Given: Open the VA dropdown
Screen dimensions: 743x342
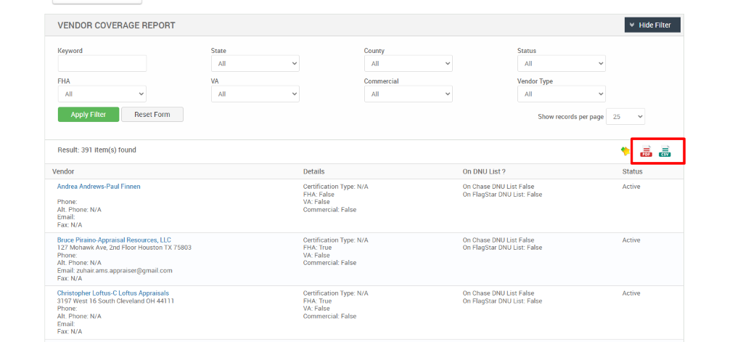Looking at the screenshot, I should coord(255,94).
